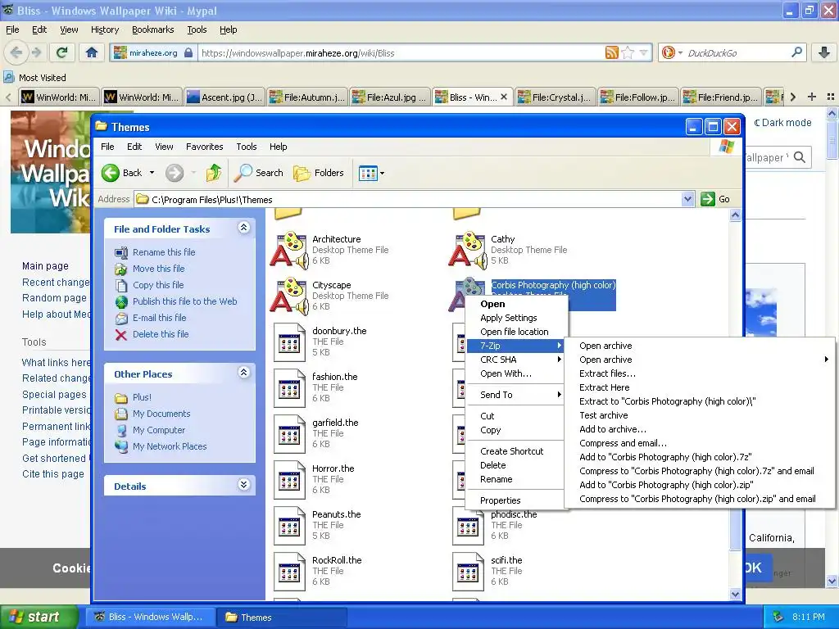Choose Add to Corbis Photography .zip
The height and width of the screenshot is (629, 839).
pyautogui.click(x=699, y=485)
